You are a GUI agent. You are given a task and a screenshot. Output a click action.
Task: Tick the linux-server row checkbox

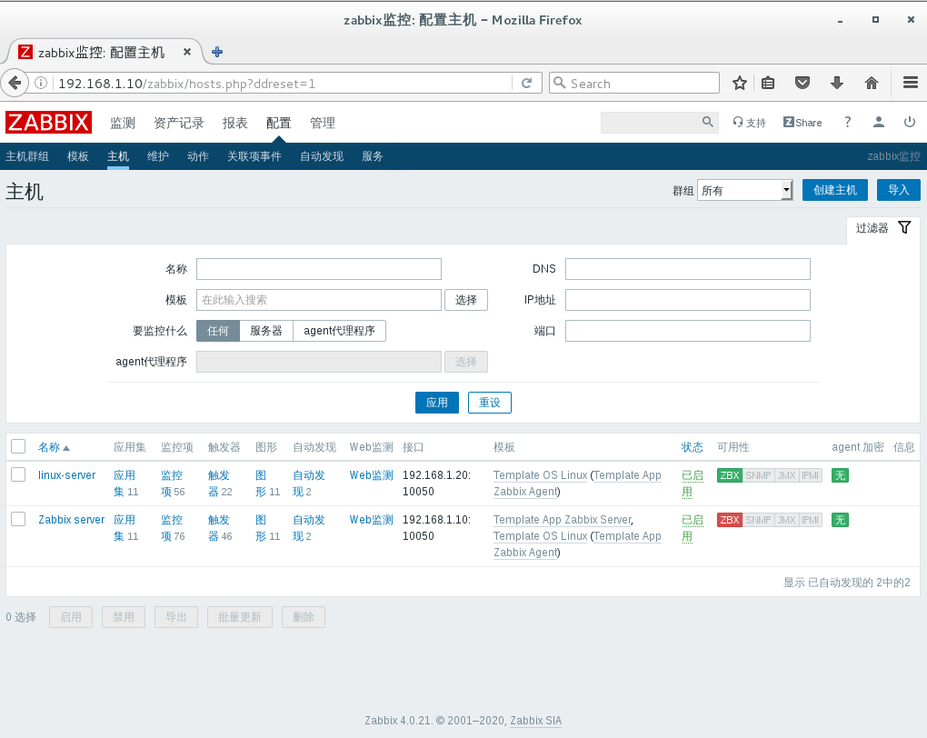18,474
